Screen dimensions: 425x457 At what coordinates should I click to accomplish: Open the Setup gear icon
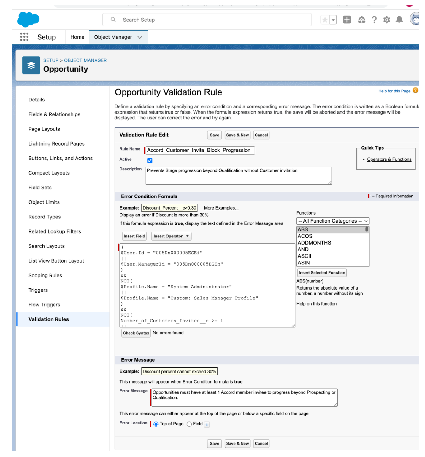pos(386,20)
